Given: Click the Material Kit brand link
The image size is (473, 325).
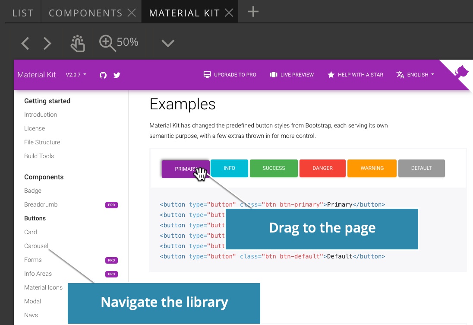Looking at the screenshot, I should coord(37,75).
